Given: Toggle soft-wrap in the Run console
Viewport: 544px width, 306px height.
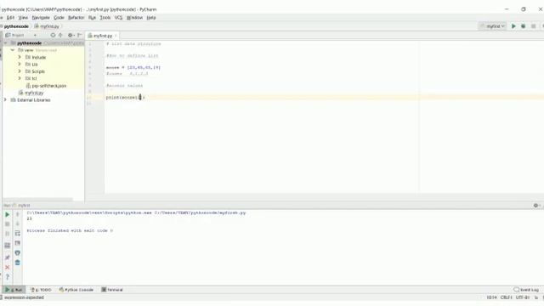Looking at the screenshot, I should [x=17, y=233].
